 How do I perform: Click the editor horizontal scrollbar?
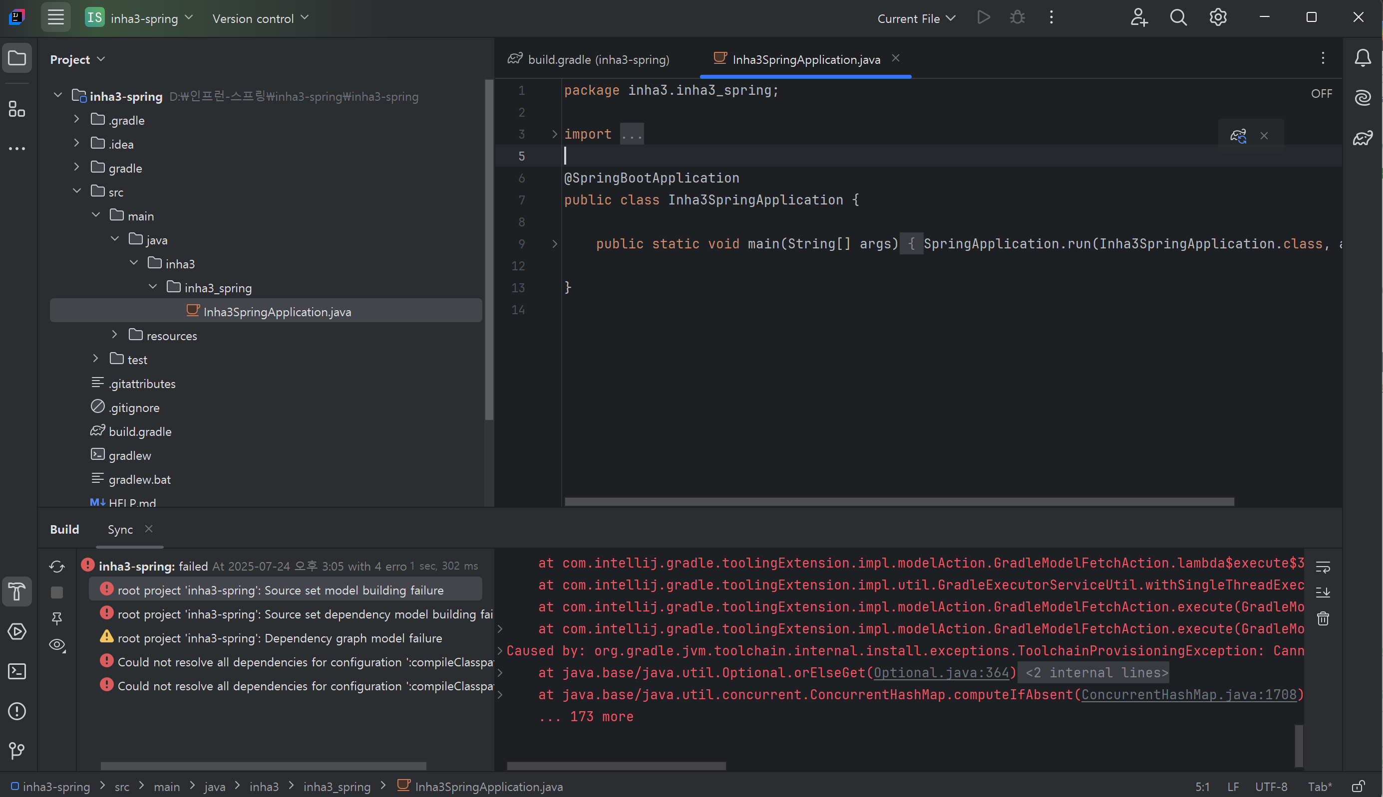click(899, 501)
